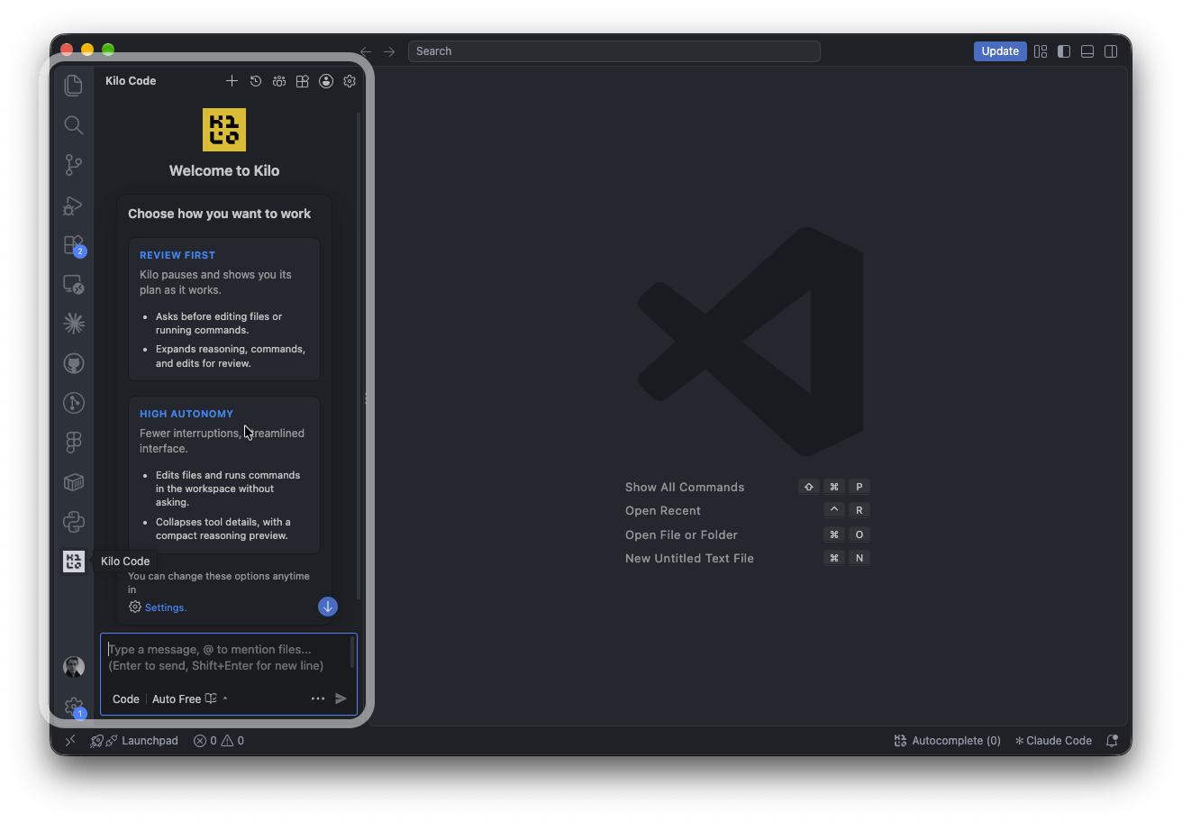Open the Kilo Code agents people icon
The width and height of the screenshot is (1182, 822).
[x=279, y=81]
